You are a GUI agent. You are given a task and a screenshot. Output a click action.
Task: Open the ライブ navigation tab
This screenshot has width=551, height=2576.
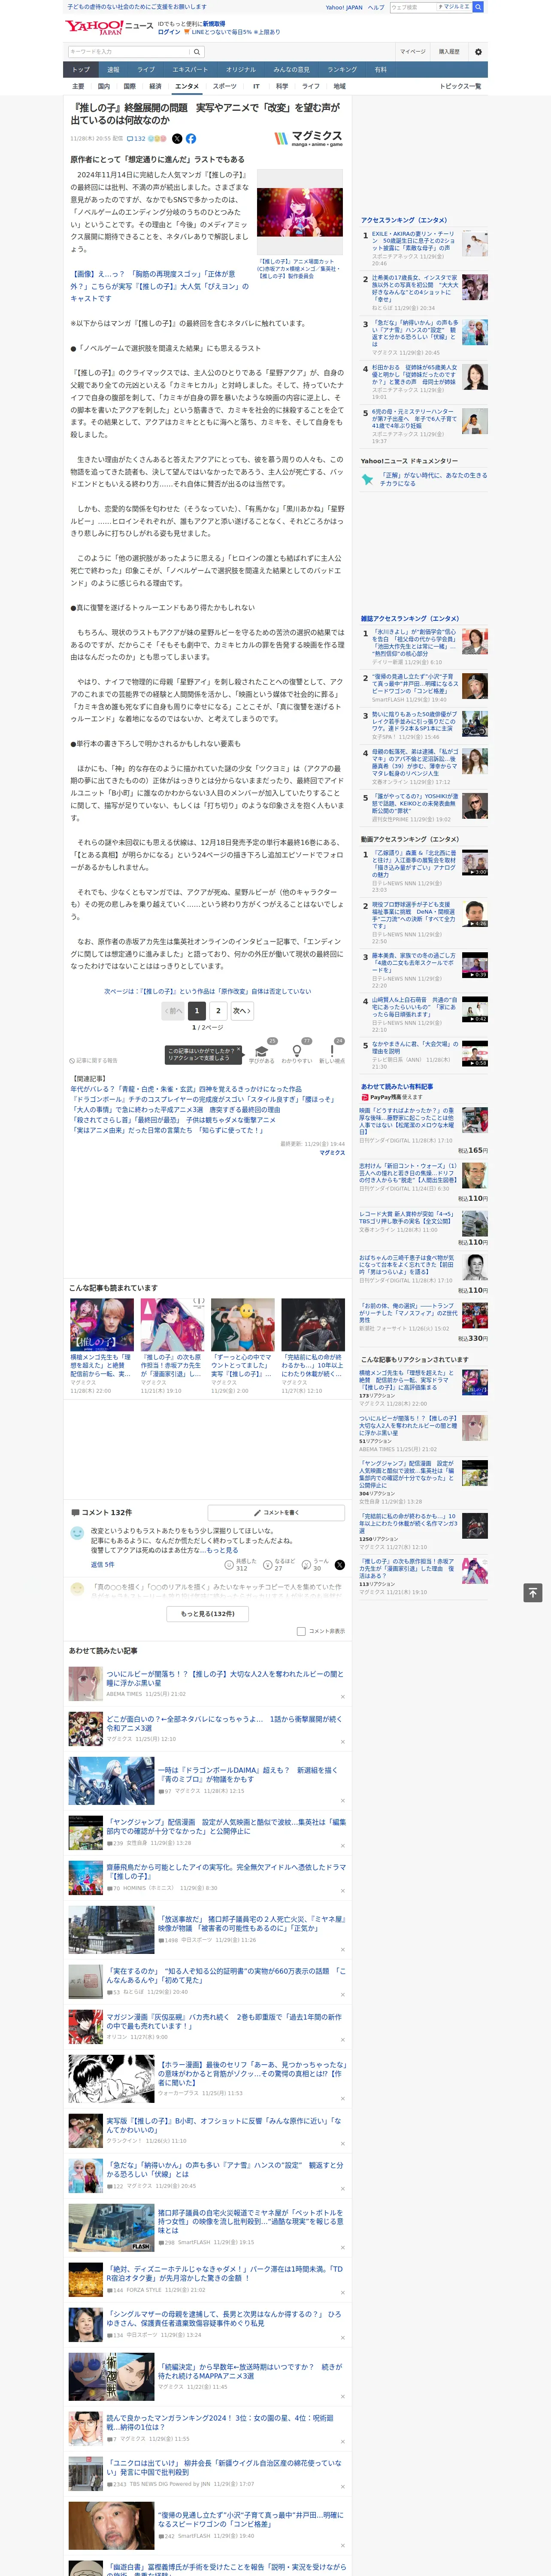146,70
